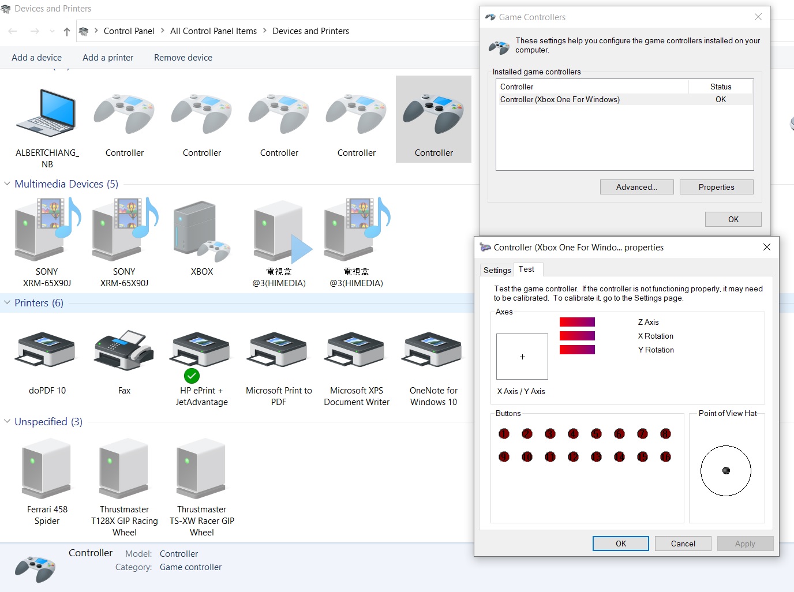The image size is (794, 592).
Task: Click Add a device command
Action: (36, 58)
